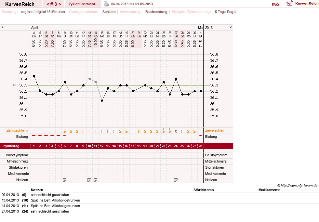Screen dimensions: 319x222
Task: Click the HiLi label by the green line
Action: click(x=16, y=85)
